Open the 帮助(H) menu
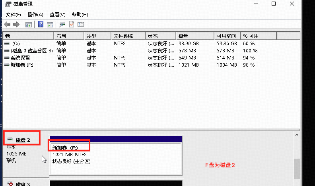Screen dimensions: 315x186 click(80, 15)
